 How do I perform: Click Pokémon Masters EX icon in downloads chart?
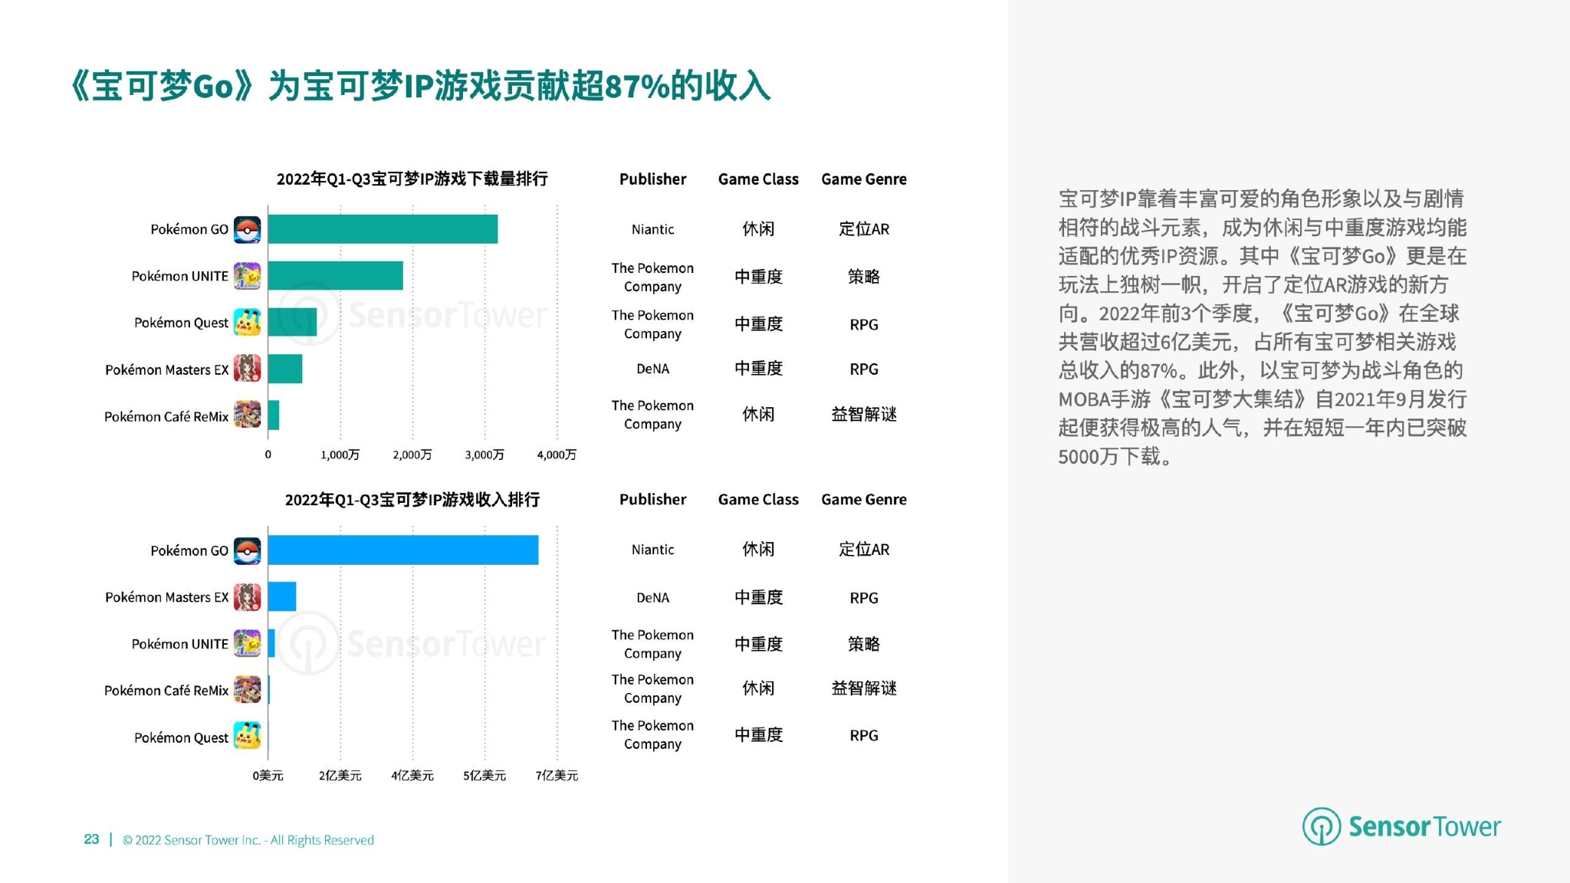coord(247,369)
